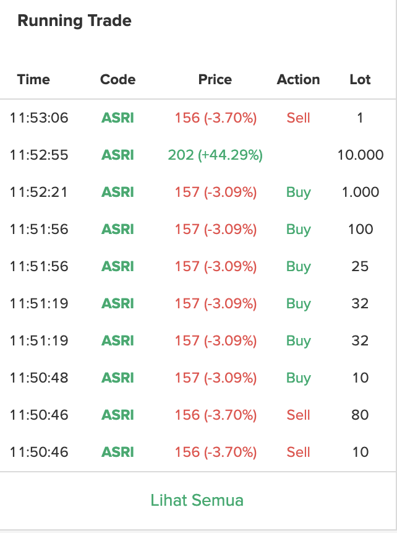
Task: Open ASRI code in the 11:53:06 row
Action: pyautogui.click(x=118, y=118)
